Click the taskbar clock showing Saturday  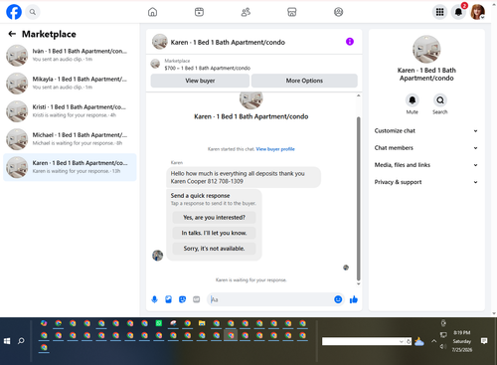(462, 341)
